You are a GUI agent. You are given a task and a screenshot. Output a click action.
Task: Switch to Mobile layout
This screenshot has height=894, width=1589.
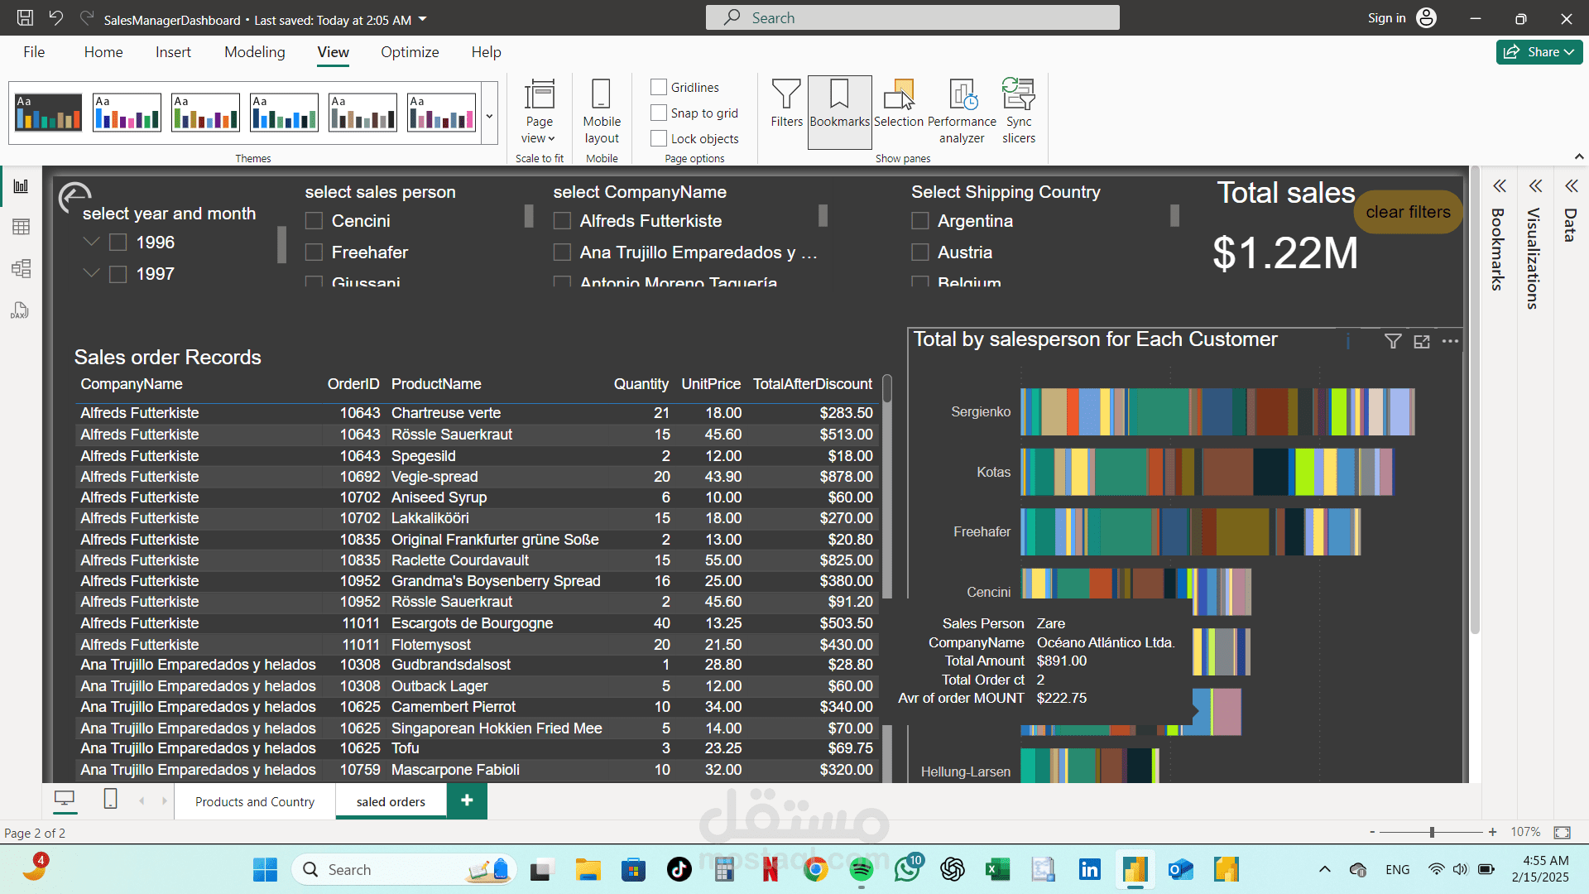tap(602, 112)
